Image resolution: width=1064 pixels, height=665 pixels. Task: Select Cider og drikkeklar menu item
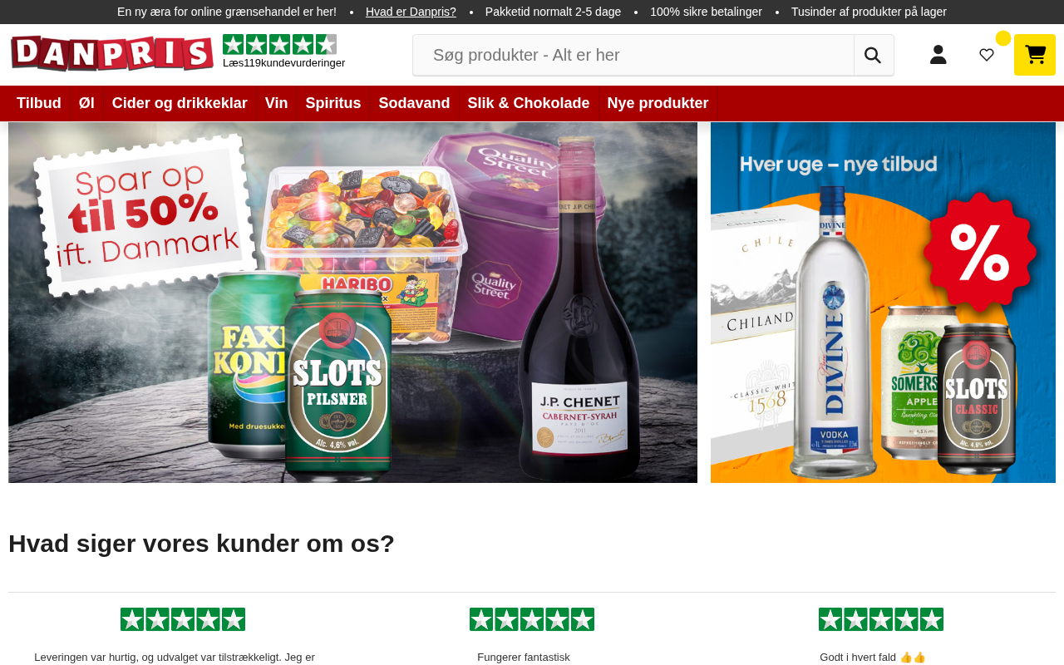point(180,103)
